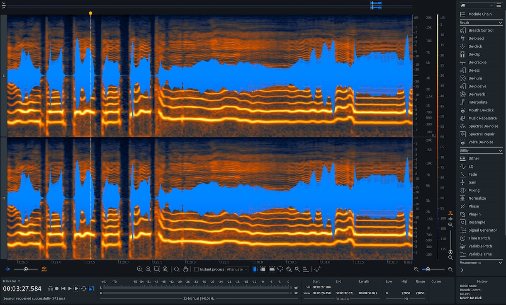Select Breath Control in the History list
The width and height of the screenshot is (506, 305).
coord(471,290)
